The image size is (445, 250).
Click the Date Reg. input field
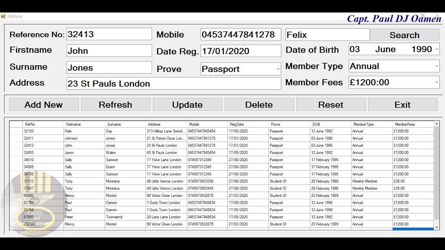(x=241, y=51)
